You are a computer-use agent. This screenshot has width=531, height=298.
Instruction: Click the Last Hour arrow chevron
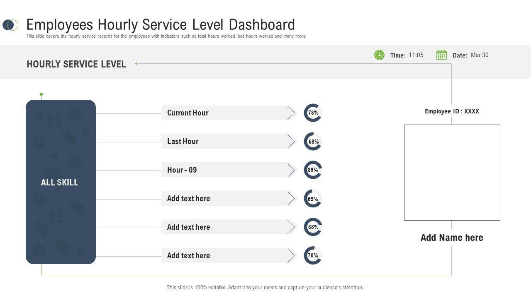point(292,142)
